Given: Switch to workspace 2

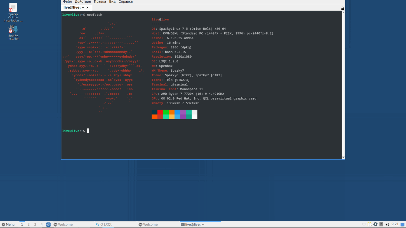Looking at the screenshot, I should (x=28, y=224).
